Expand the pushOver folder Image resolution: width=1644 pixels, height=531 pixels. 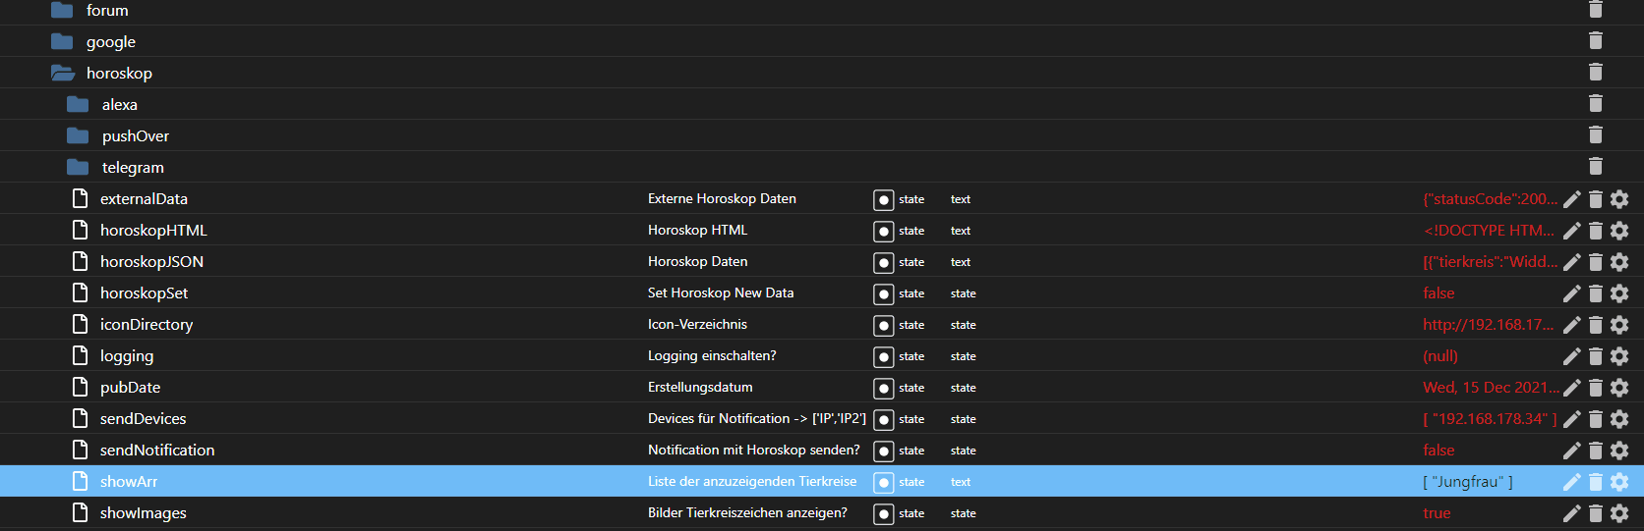(78, 135)
